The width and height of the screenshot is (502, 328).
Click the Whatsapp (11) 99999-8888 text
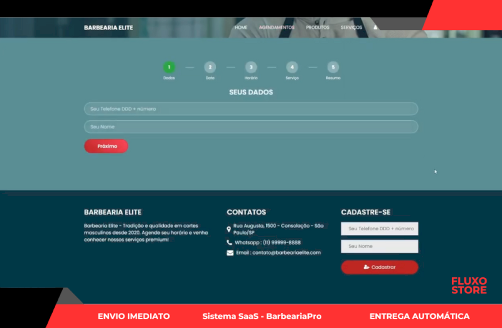[x=268, y=242]
